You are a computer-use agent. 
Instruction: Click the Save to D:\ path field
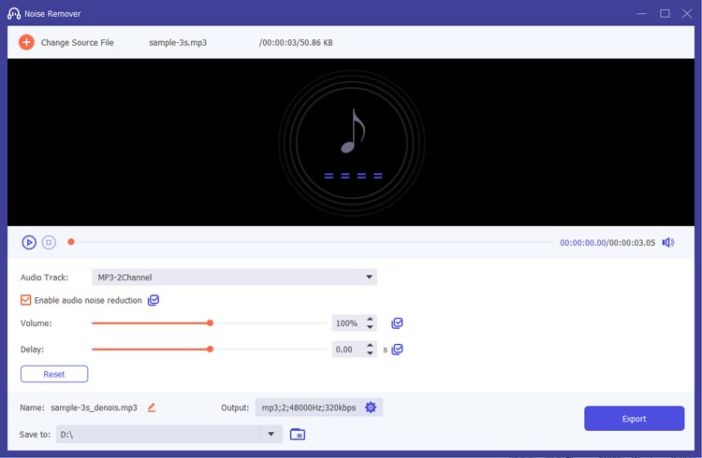pyautogui.click(x=157, y=434)
